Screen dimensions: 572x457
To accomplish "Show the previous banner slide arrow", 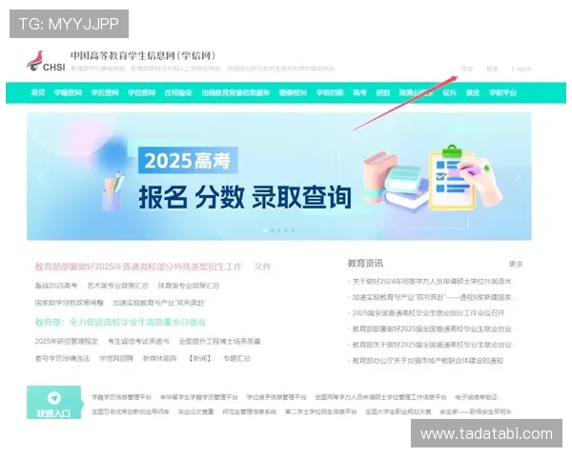I will coord(41,177).
